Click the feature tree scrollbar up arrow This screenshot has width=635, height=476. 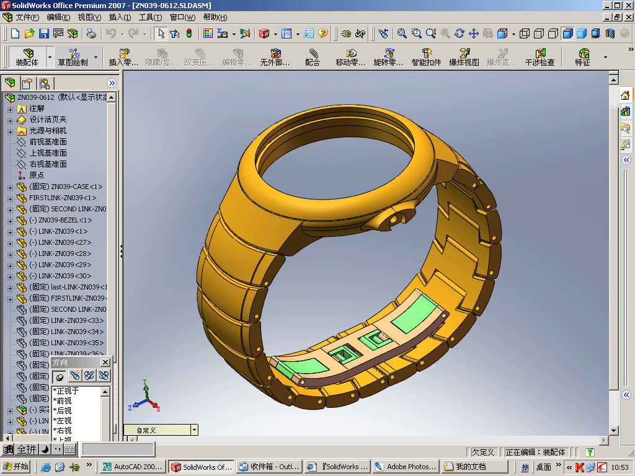(112, 97)
